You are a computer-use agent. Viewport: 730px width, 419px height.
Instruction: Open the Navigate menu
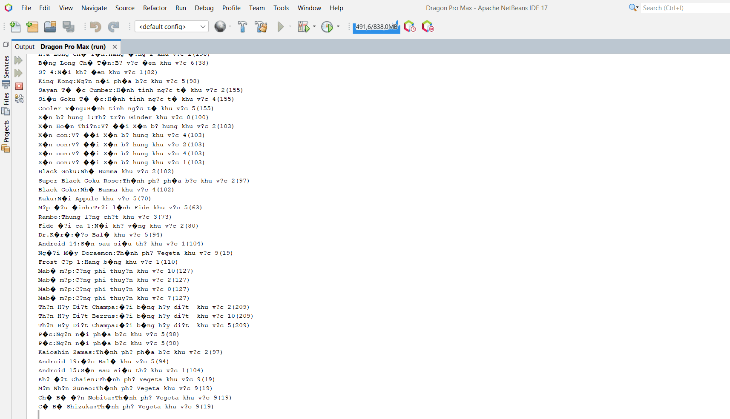(x=94, y=8)
